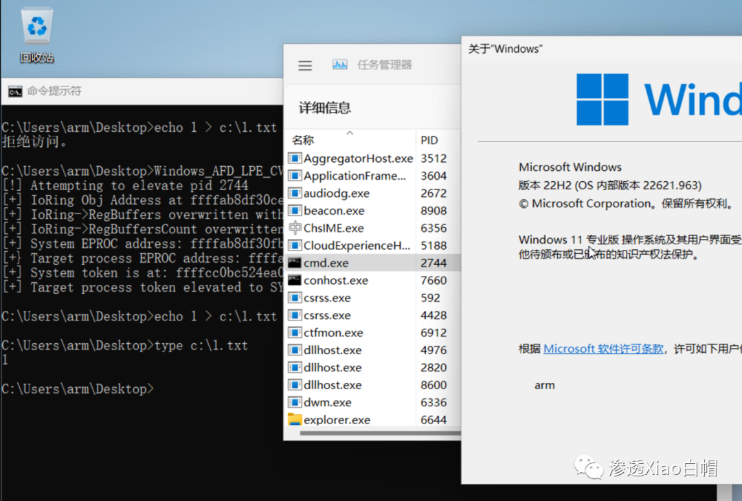Screen dimensions: 742x501
Task: Click the cmd.exe process icon
Action: click(x=295, y=263)
